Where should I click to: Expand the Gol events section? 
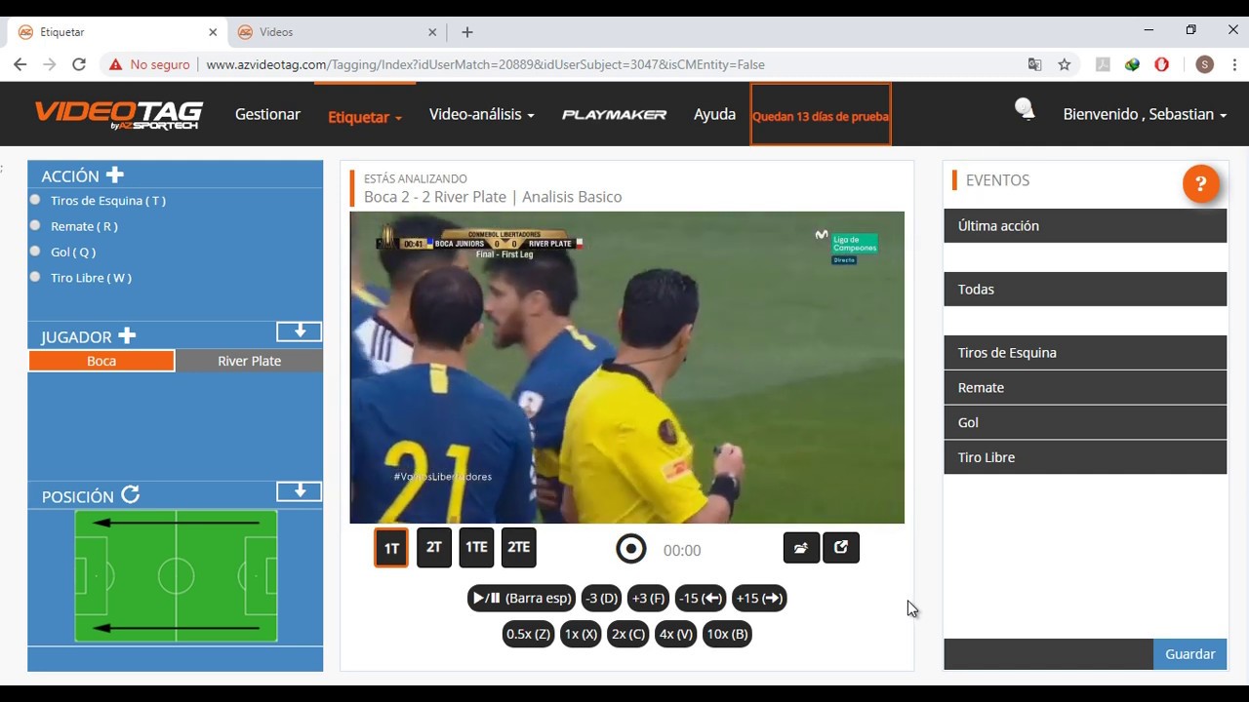[x=1085, y=422]
